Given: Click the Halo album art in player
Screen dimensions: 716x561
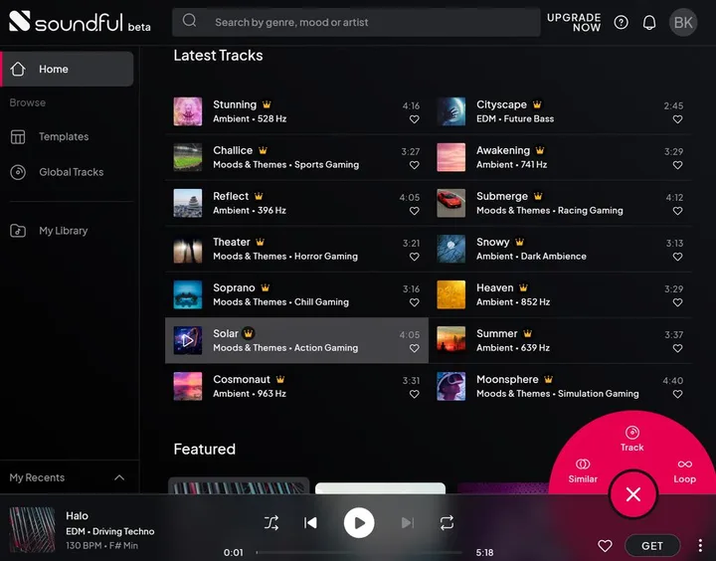Looking at the screenshot, I should [x=32, y=529].
